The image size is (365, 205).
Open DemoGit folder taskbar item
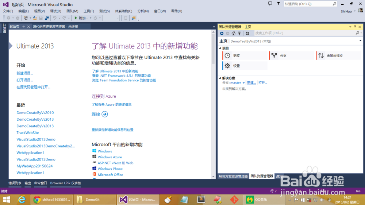coord(95,200)
